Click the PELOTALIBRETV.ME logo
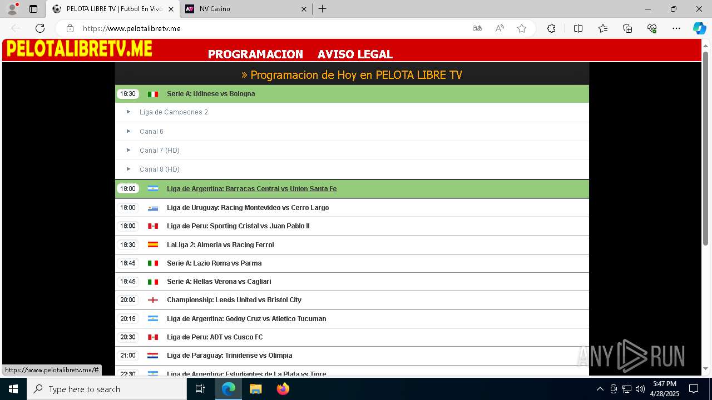The width and height of the screenshot is (712, 400). pos(79,49)
